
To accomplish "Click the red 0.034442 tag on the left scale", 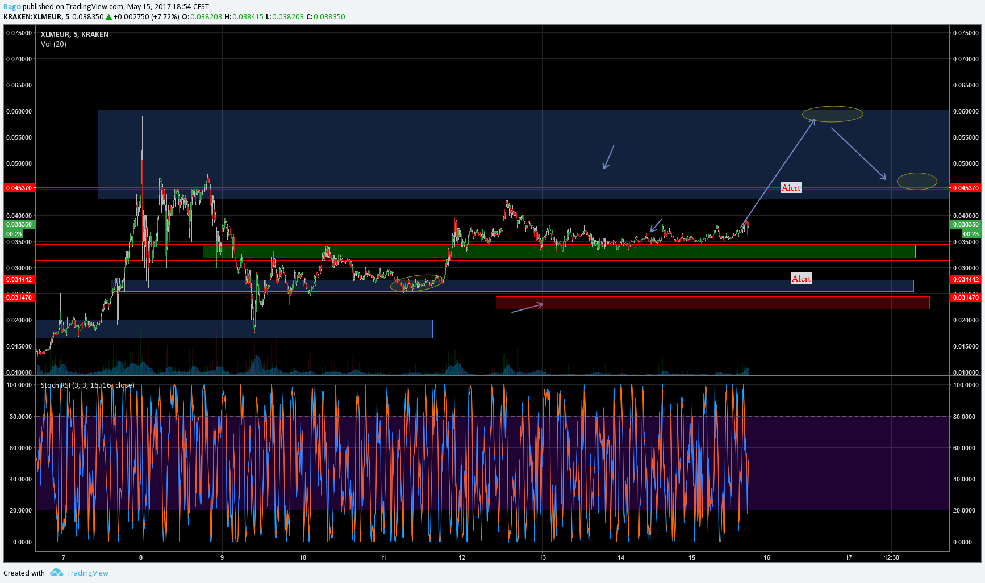I will pos(19,279).
